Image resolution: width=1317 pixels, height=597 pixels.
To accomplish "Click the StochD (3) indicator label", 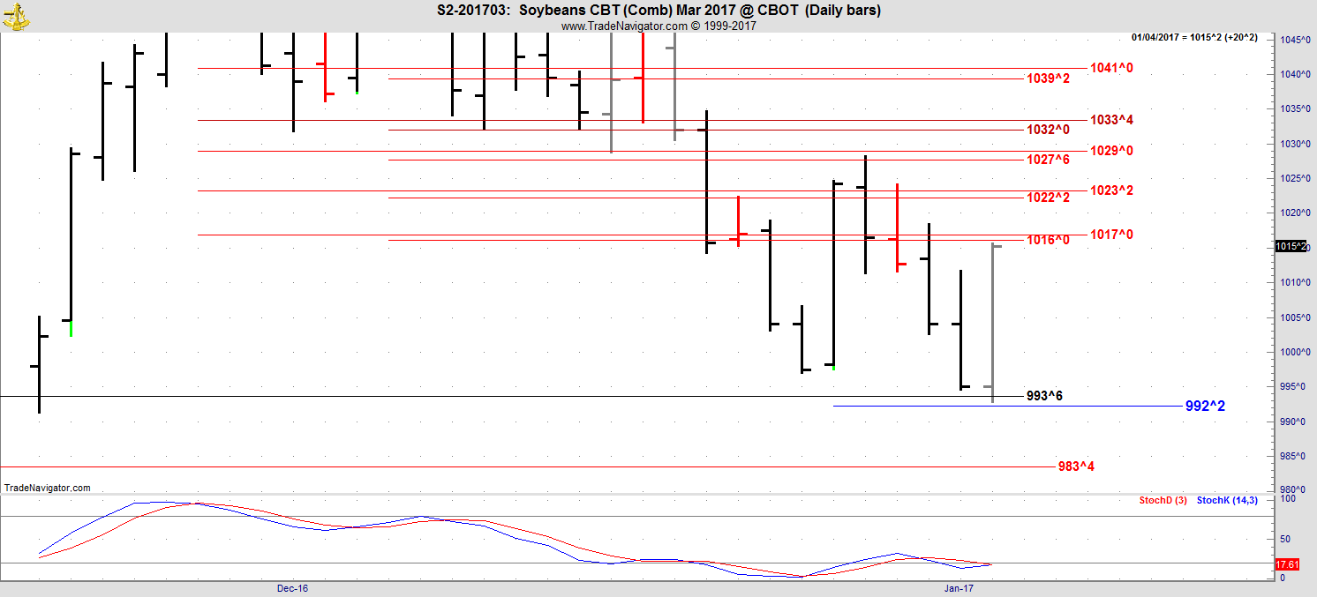I will [x=1163, y=501].
